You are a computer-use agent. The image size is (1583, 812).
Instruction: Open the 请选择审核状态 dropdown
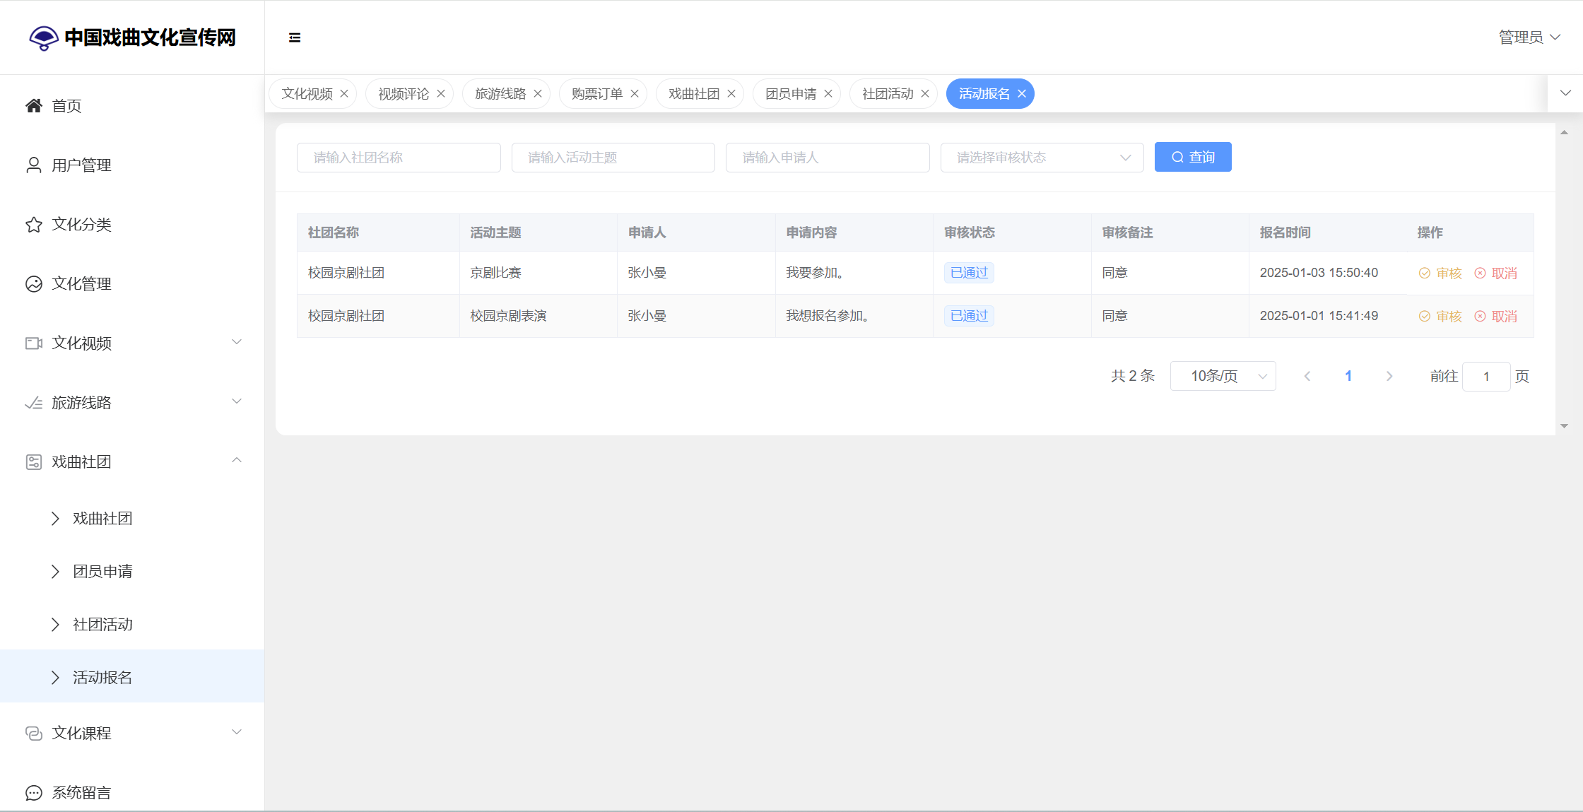click(1042, 158)
